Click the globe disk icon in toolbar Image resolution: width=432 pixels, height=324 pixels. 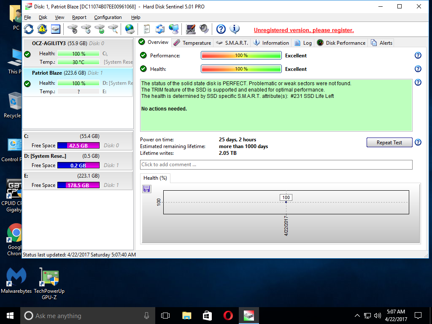pos(130,29)
